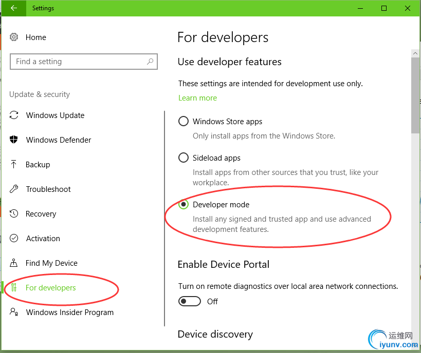The height and width of the screenshot is (353, 421).
Task: Open Windows Insider Program settings
Action: [69, 312]
